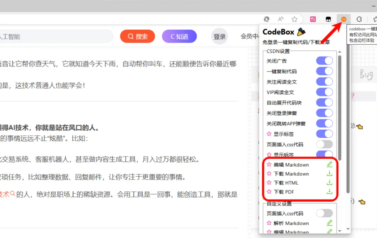
Task: Click the edit Markdown pencil icon
Action: coord(330,164)
